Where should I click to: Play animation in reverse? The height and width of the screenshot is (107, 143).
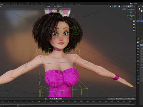55,99
